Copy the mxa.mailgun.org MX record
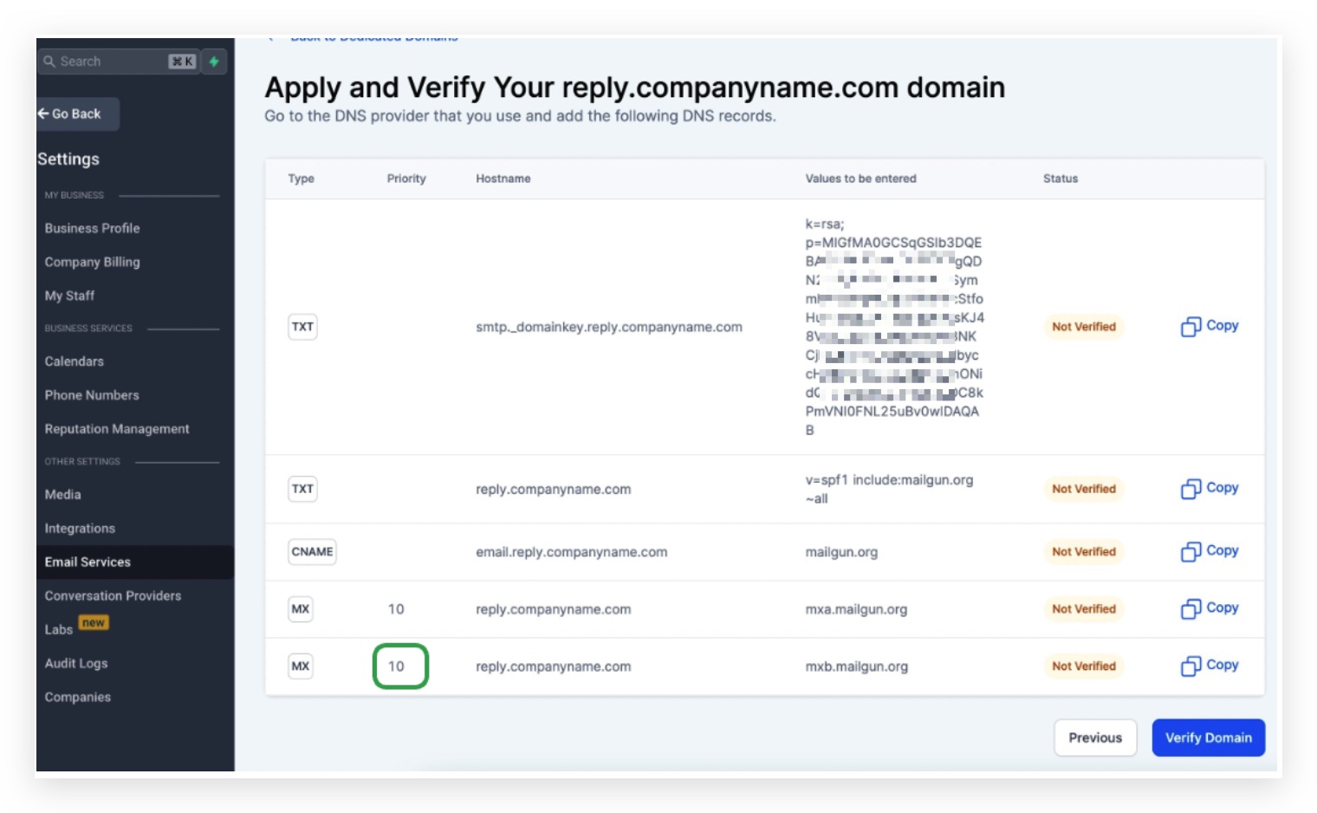 [1210, 608]
